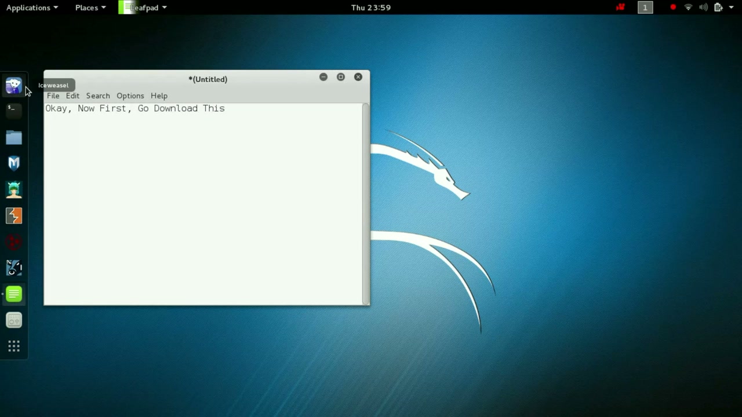Expand the system menu arrow
The image size is (742, 417).
731,8
